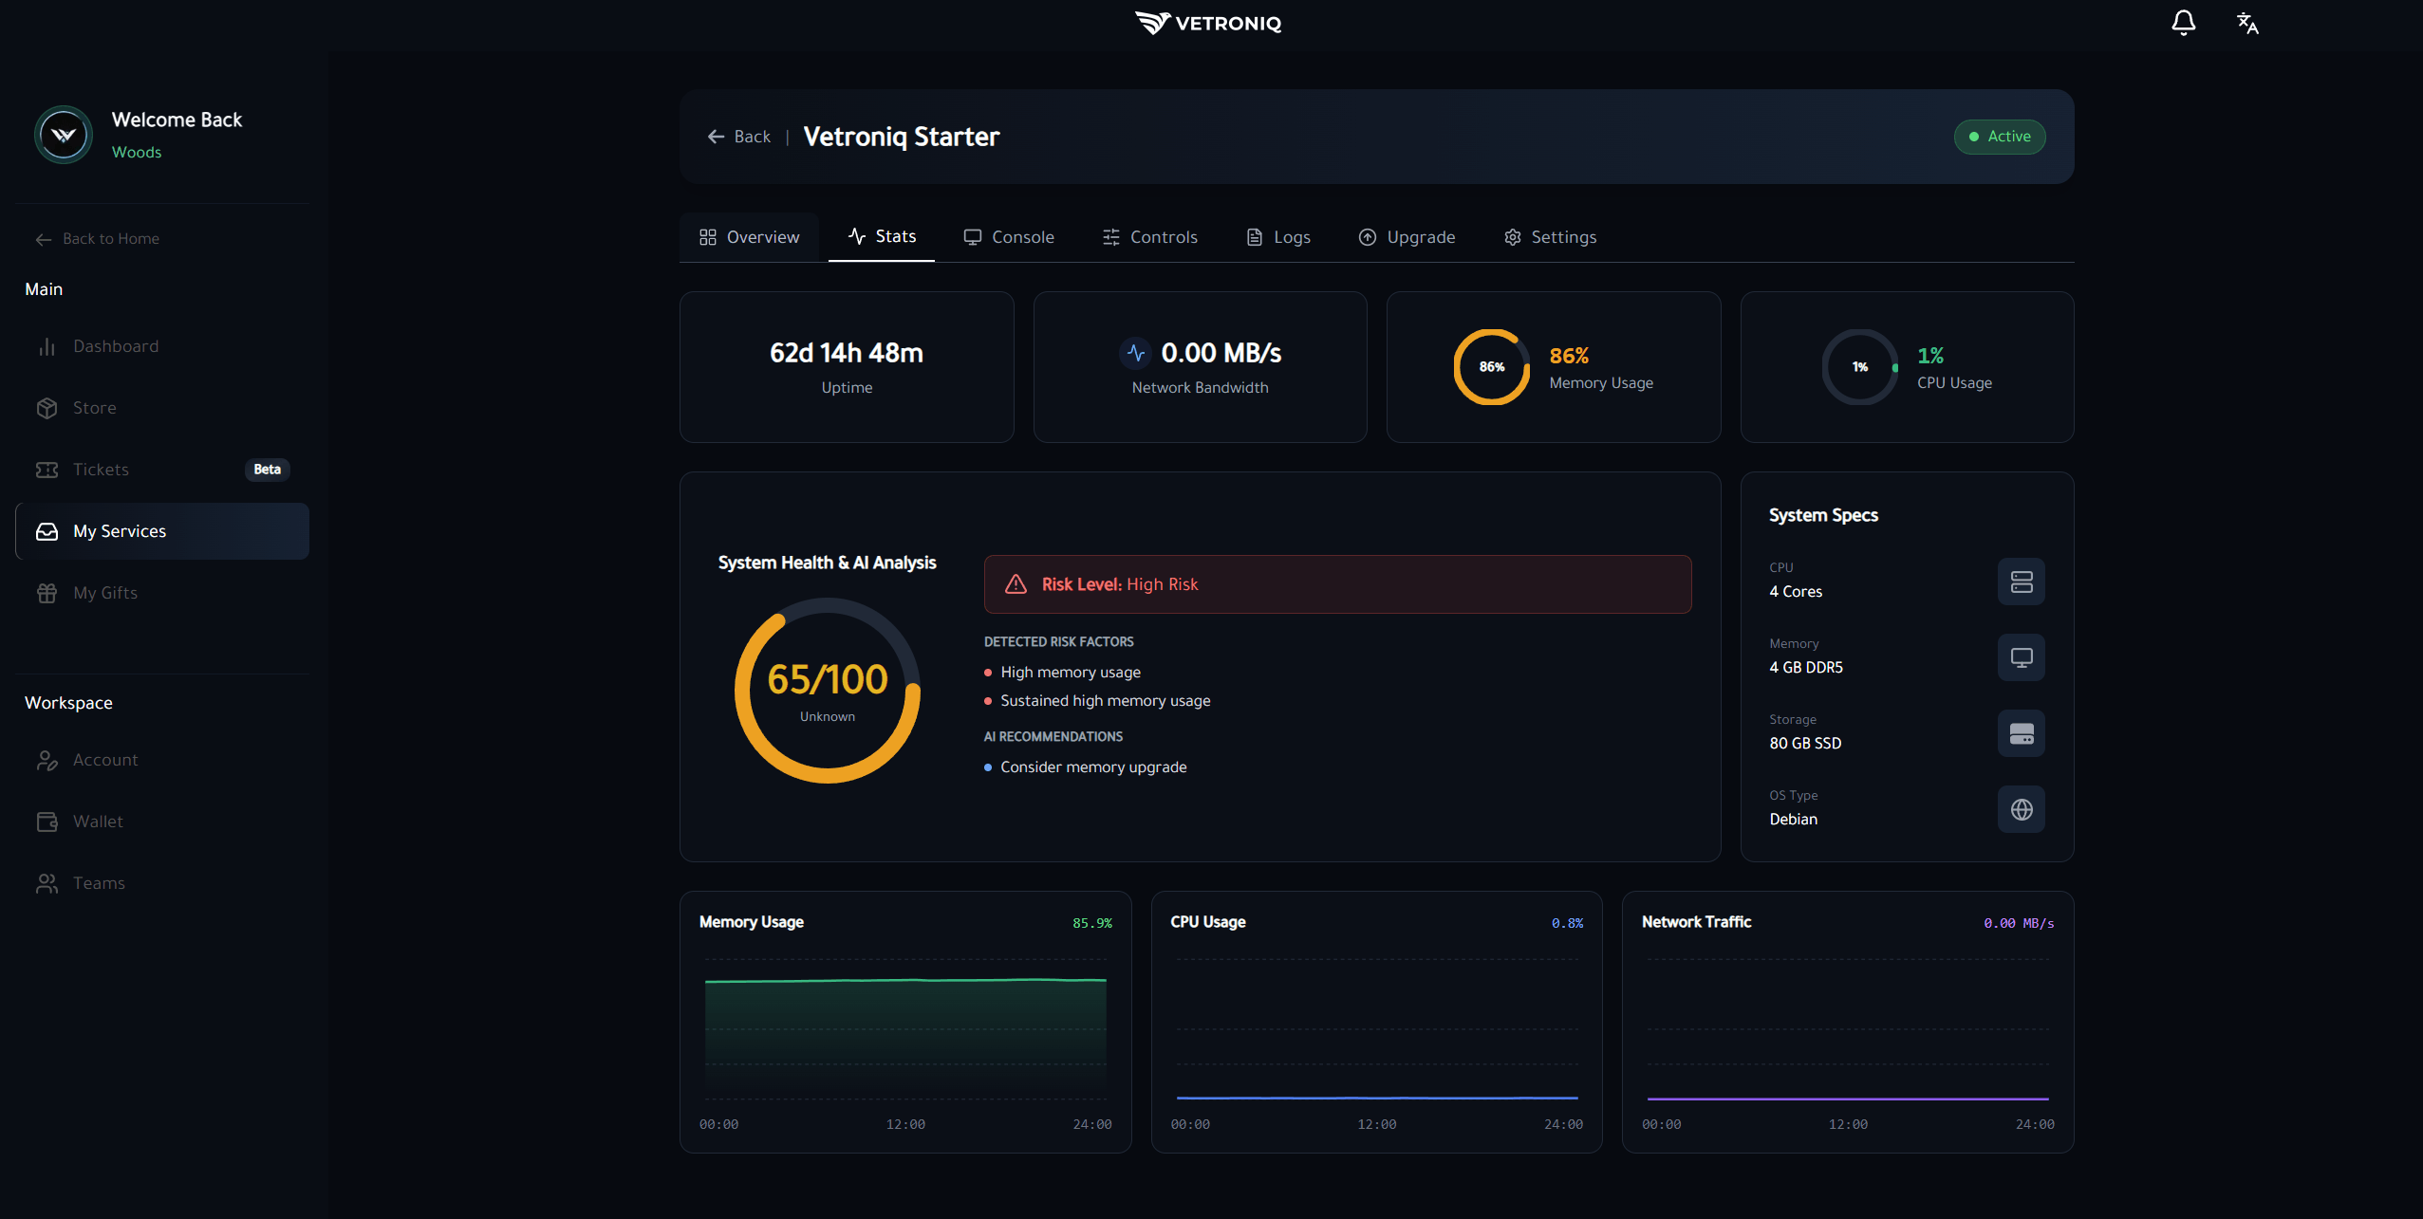The width and height of the screenshot is (2423, 1219).
Task: Click the My Services inbox icon
Action: point(47,531)
